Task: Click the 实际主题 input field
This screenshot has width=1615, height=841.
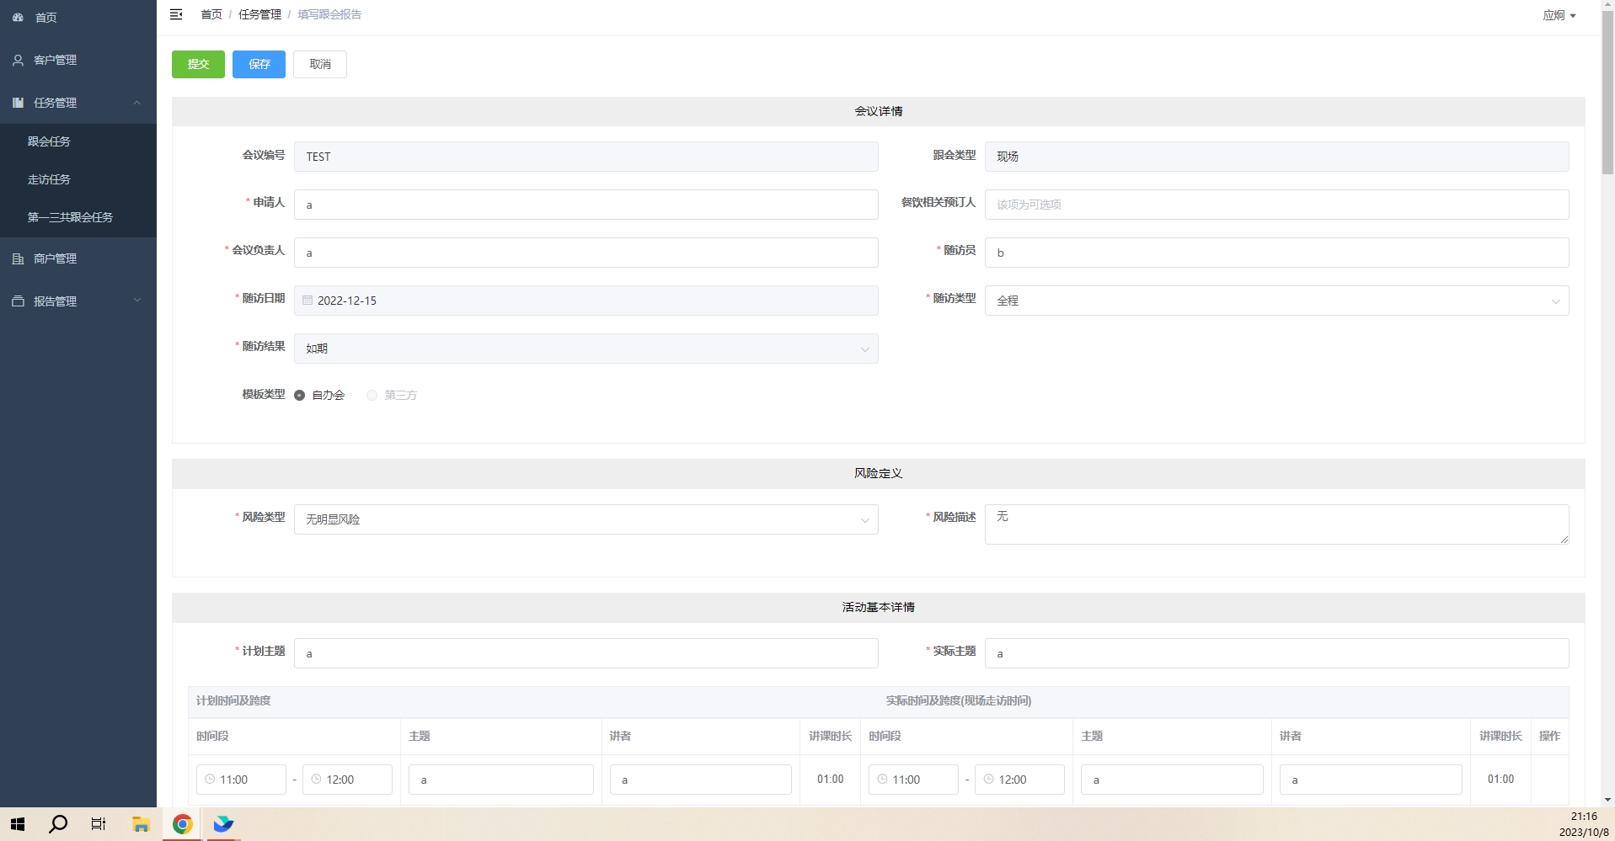Action: tap(1276, 653)
